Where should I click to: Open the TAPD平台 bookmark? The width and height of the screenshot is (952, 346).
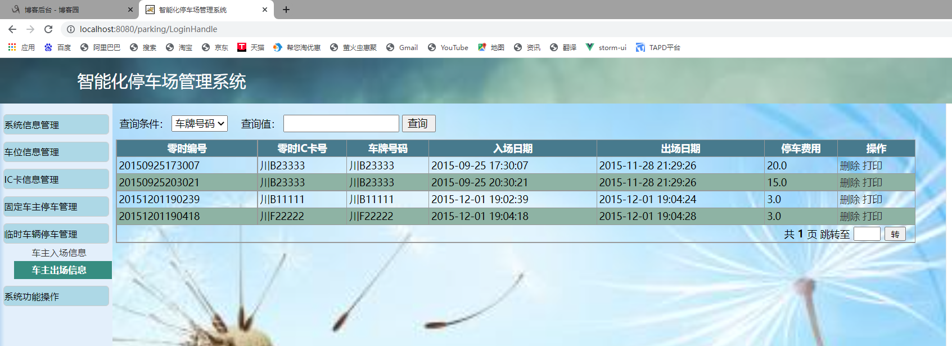[658, 47]
